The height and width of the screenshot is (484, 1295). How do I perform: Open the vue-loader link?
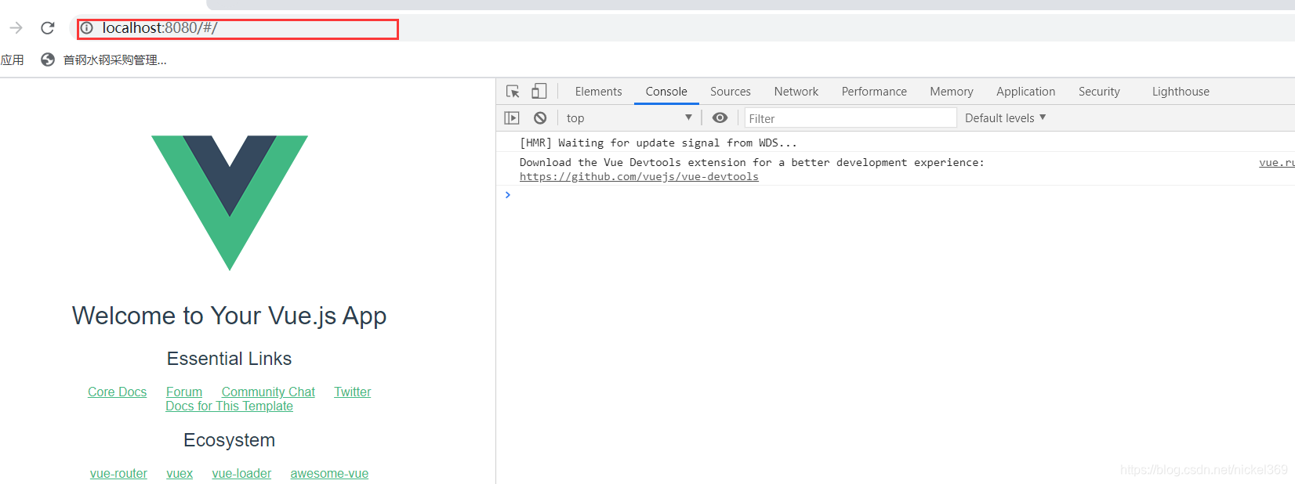pyautogui.click(x=241, y=474)
